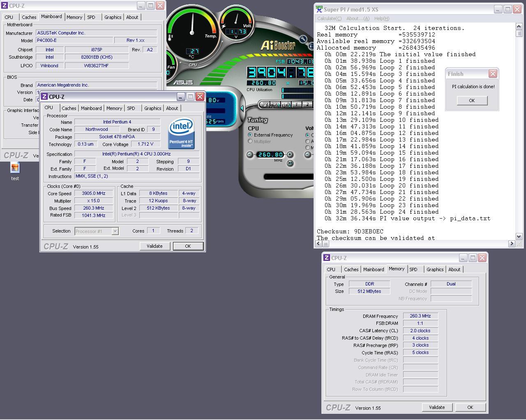Image resolution: width=526 pixels, height=420 pixels.
Task: Select Caches tab in CPU-Z Mainboard window
Action: [x=29, y=17]
